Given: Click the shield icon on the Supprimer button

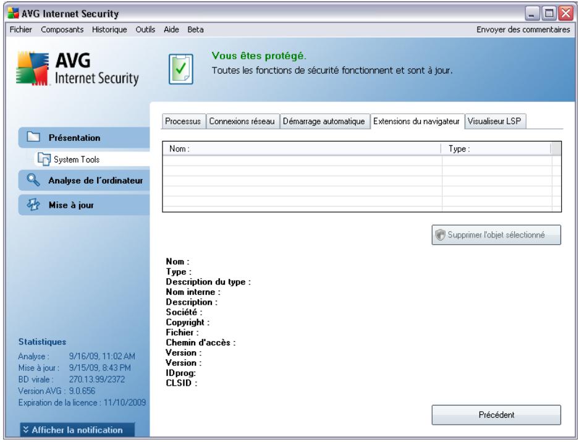Looking at the screenshot, I should (440, 235).
